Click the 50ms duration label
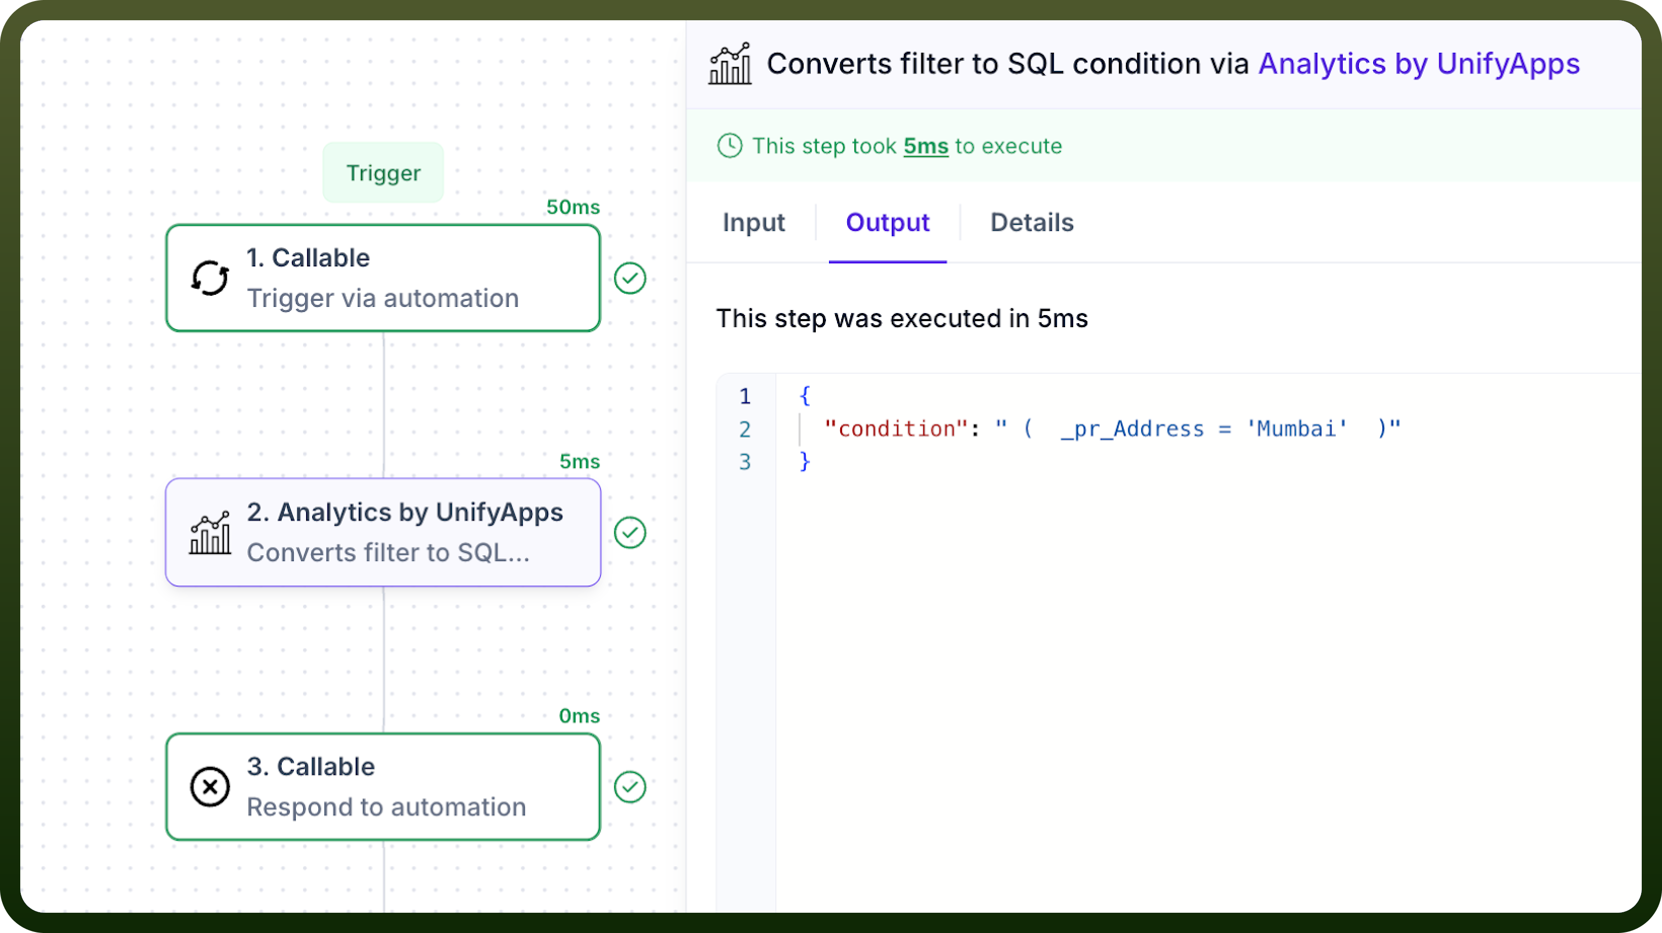Screen dimensions: 1662x933 (573, 207)
